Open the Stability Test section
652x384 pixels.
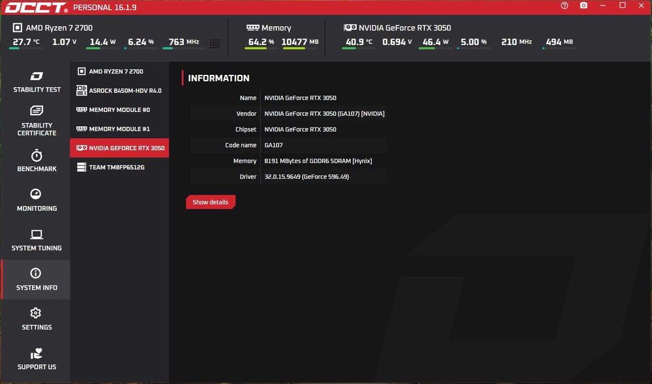tap(37, 82)
